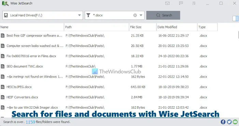
Task: Open the title bar settings menu icon
Action: click(194, 3)
